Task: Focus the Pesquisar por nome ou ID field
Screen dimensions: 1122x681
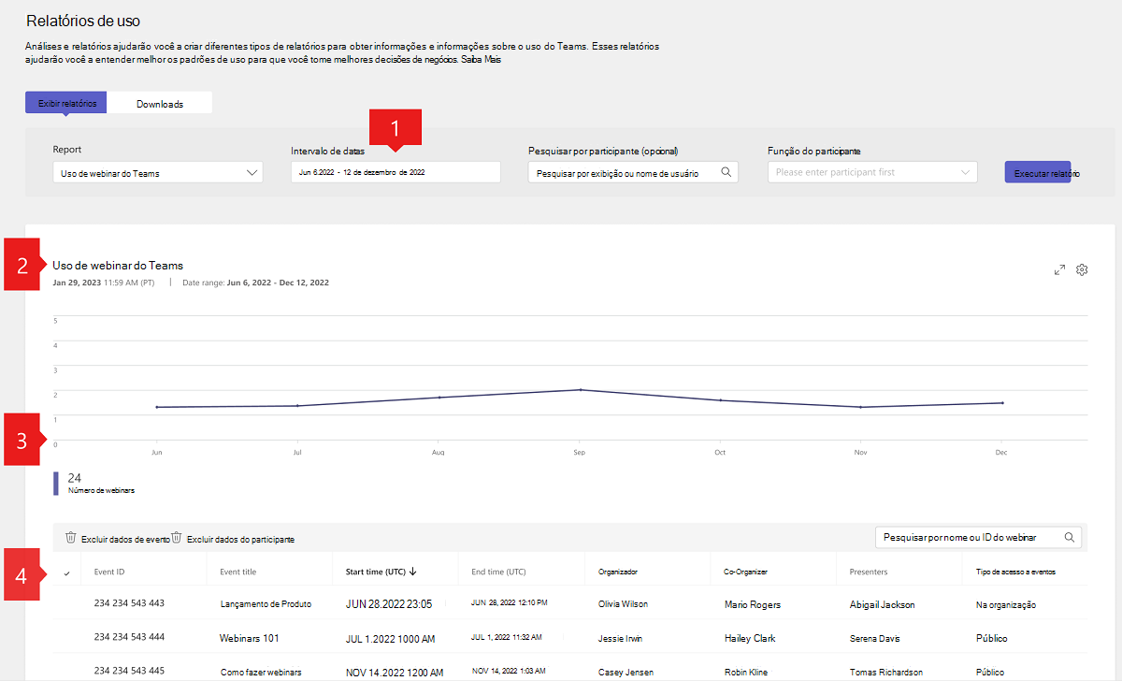Action: [968, 538]
